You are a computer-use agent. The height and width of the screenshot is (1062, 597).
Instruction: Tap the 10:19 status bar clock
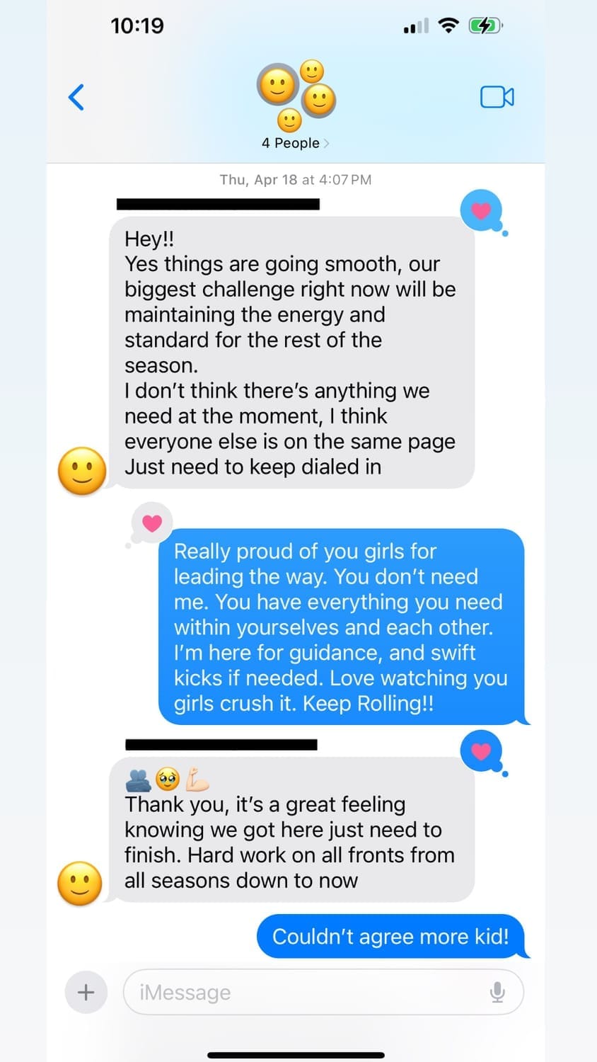click(x=137, y=26)
